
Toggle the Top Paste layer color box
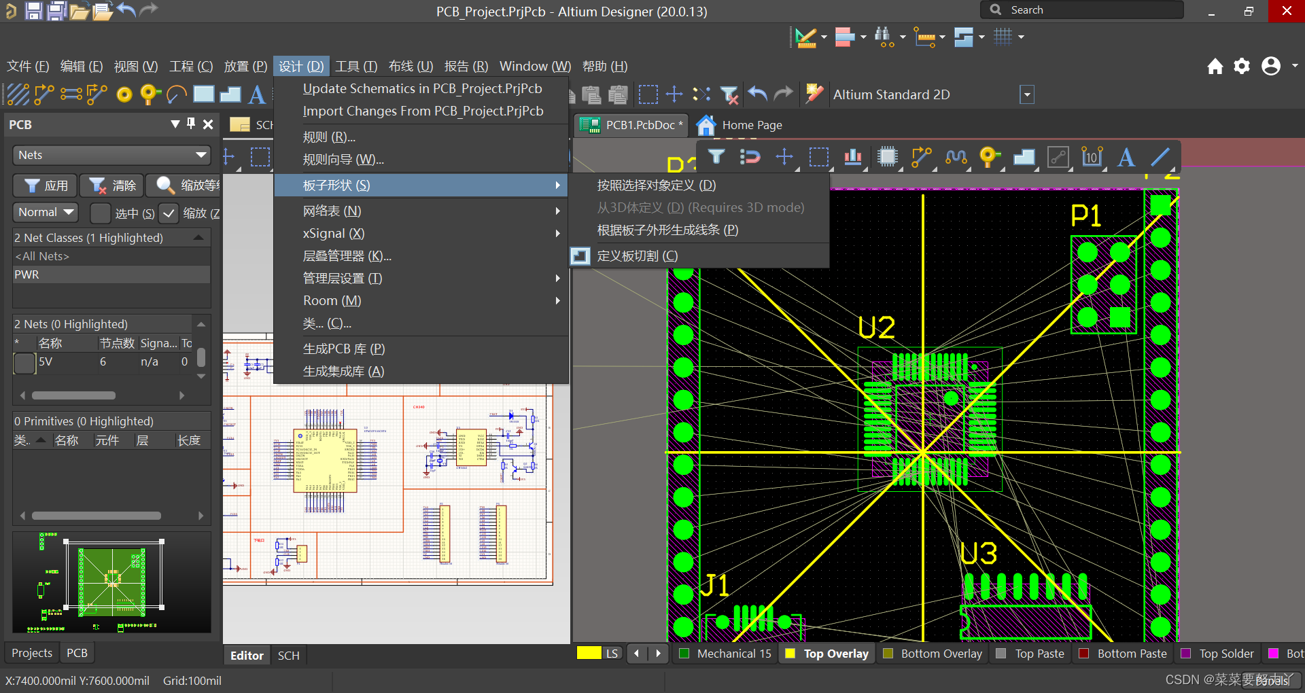point(1001,654)
